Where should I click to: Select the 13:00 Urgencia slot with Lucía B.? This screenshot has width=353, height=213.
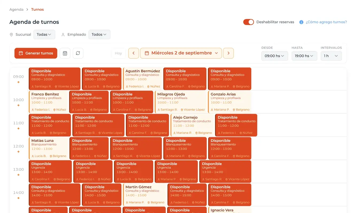(x=134, y=172)
